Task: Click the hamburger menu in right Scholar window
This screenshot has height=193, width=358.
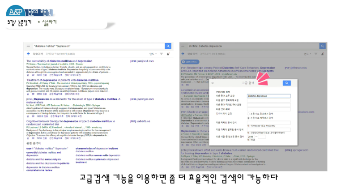Action: 183,46
